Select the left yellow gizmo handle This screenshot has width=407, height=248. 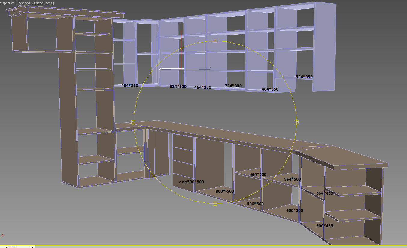click(133, 122)
